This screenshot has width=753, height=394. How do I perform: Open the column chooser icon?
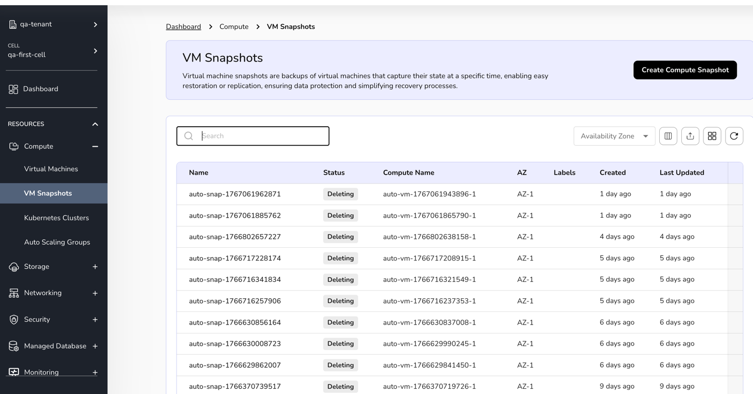(x=668, y=136)
